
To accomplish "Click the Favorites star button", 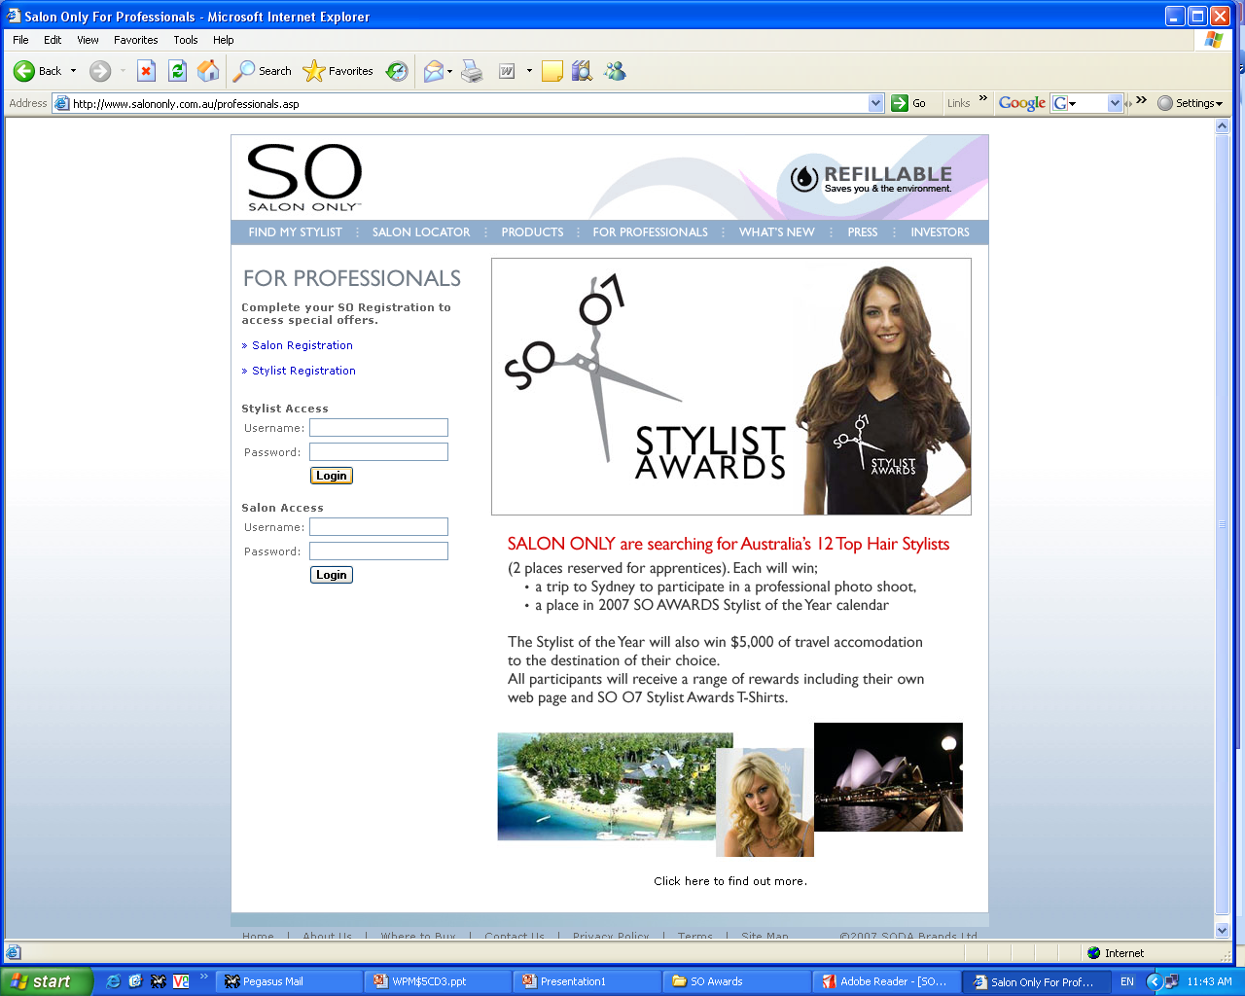I will tap(338, 71).
